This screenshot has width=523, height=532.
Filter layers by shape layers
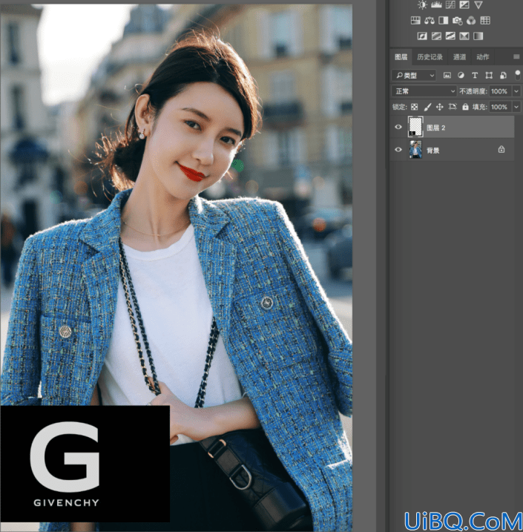489,76
